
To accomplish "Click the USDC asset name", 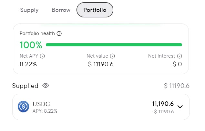I will [x=41, y=104].
